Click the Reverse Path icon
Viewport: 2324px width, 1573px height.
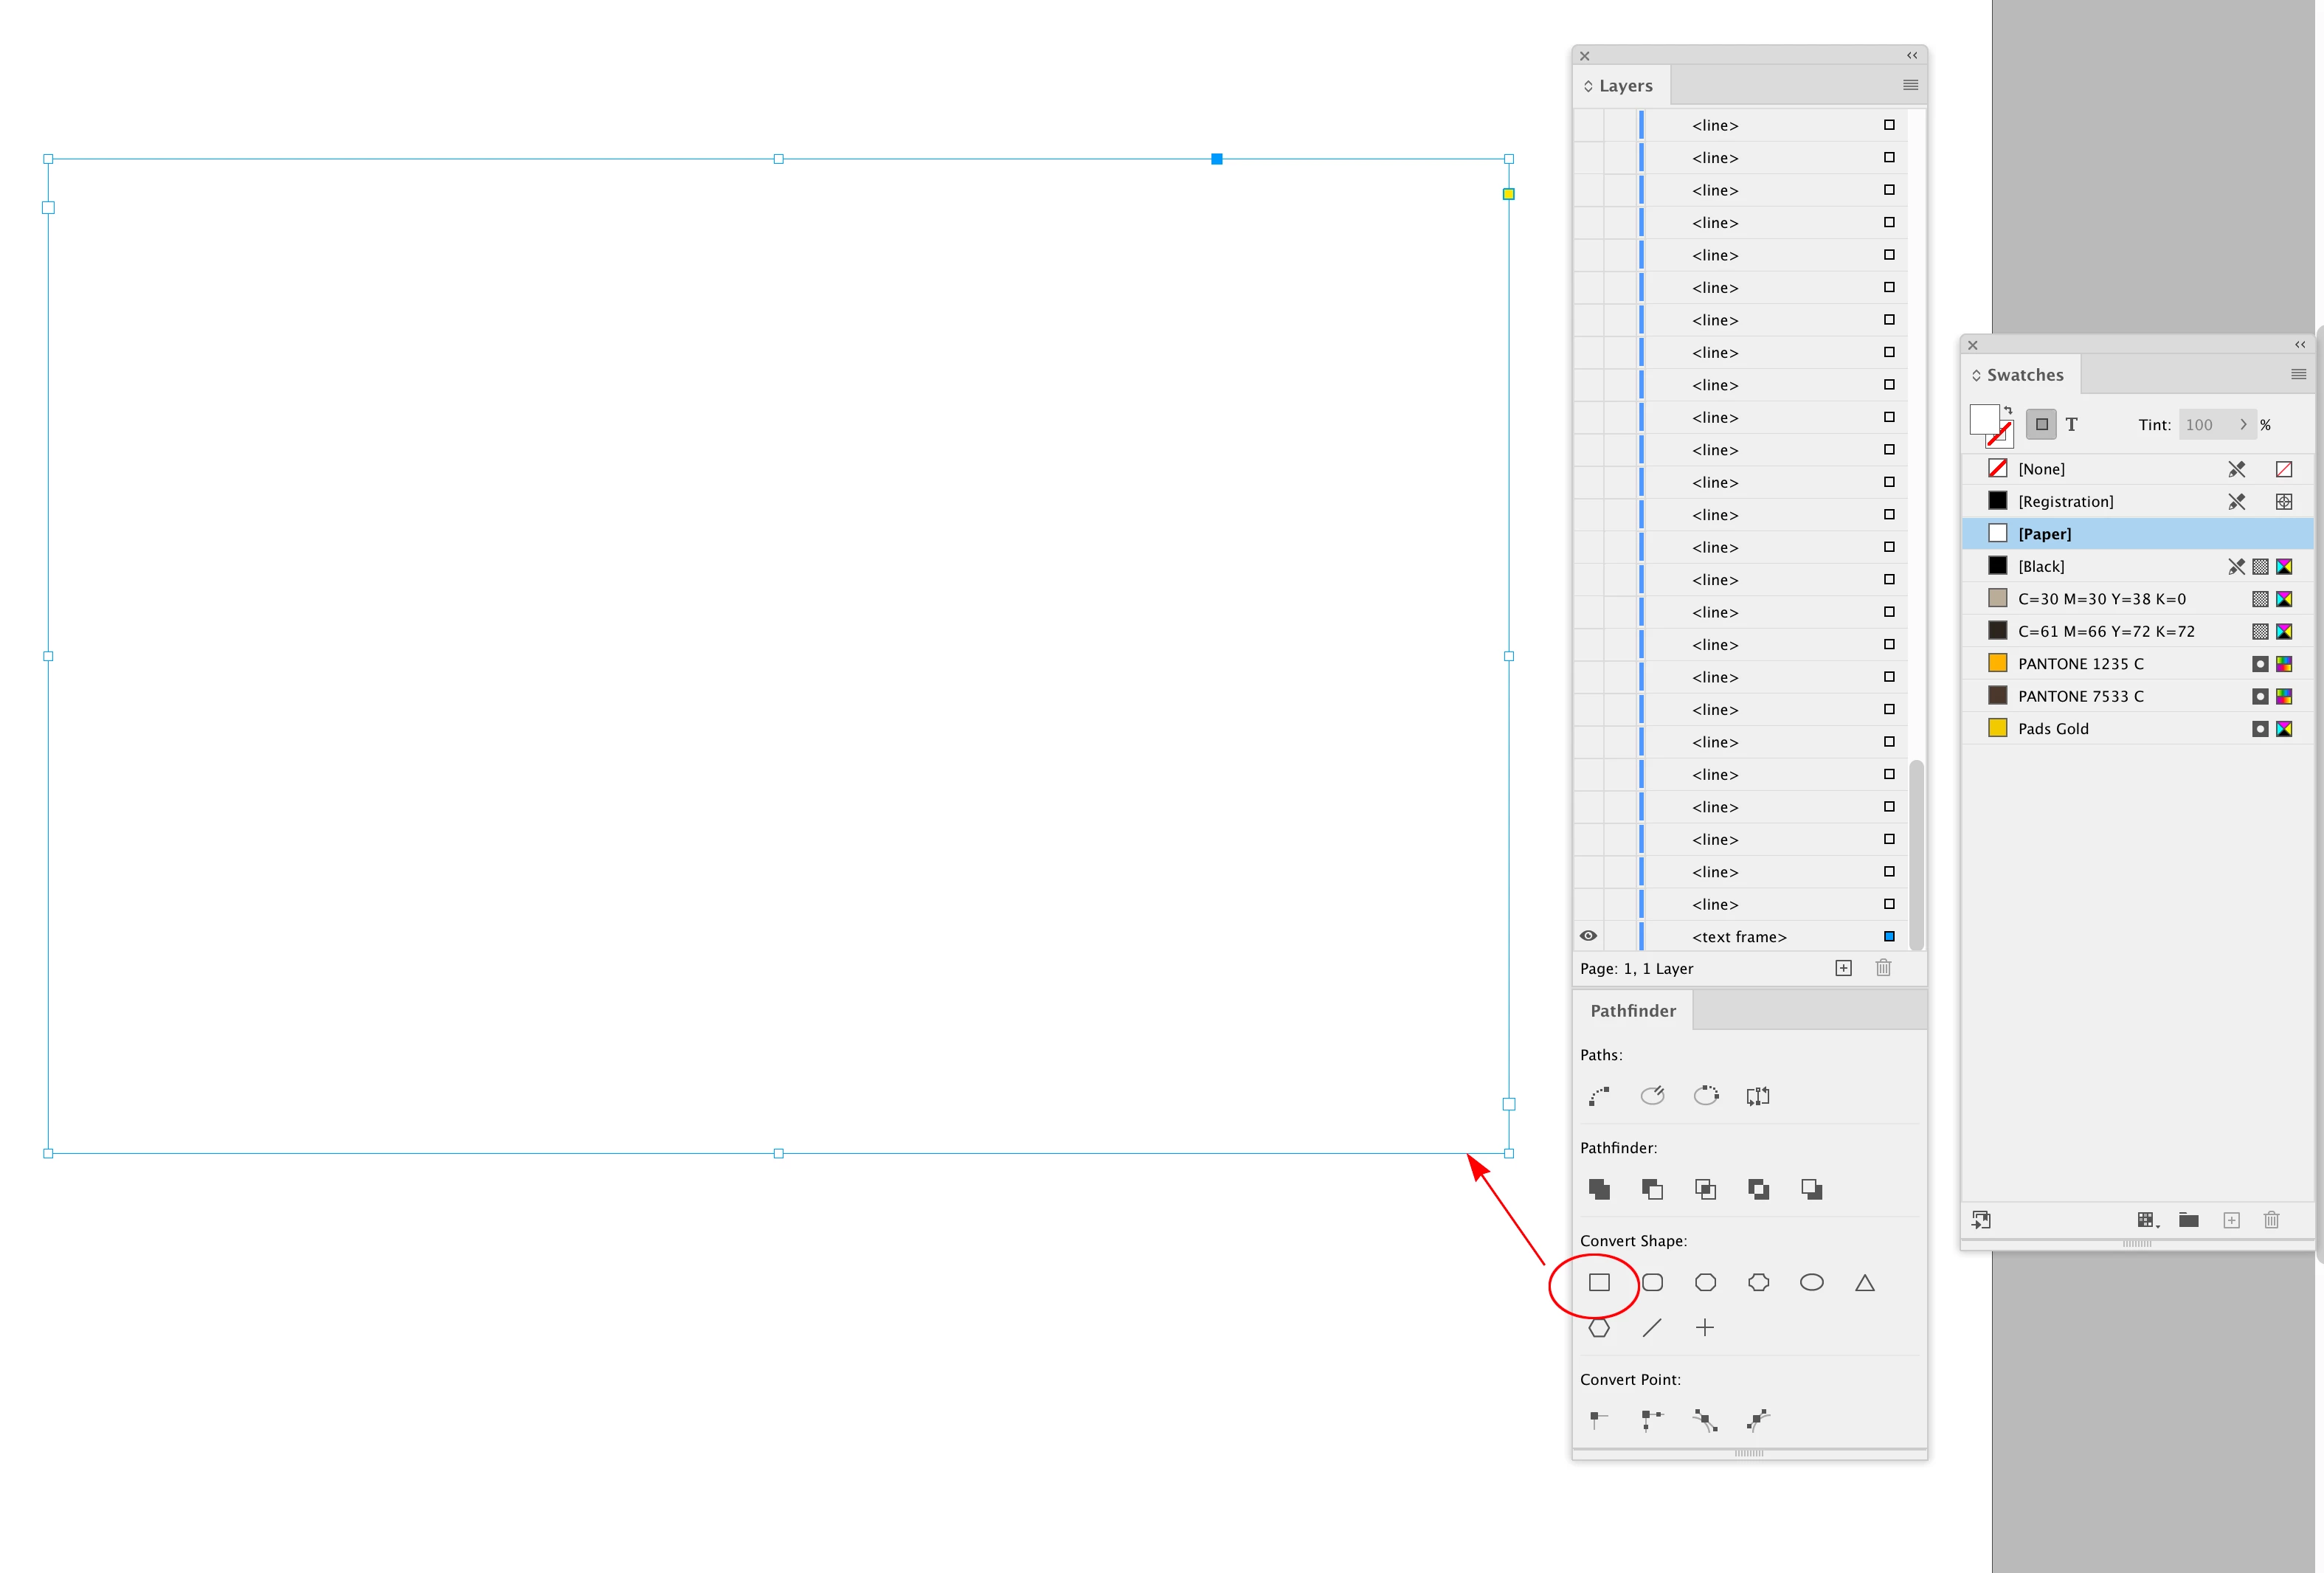pyautogui.click(x=1758, y=1096)
